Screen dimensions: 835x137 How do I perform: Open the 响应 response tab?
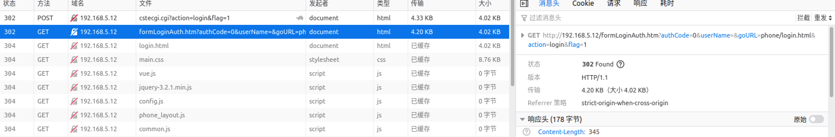click(640, 3)
